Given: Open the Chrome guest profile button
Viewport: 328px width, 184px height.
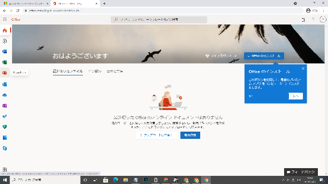Looking at the screenshot, I should point(312,11).
